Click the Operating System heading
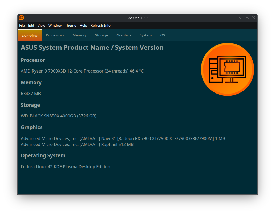 coord(43,156)
